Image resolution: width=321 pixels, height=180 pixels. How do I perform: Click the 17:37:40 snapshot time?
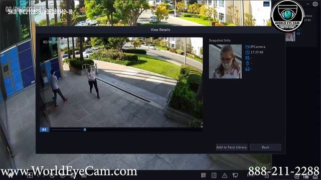pyautogui.click(x=257, y=52)
